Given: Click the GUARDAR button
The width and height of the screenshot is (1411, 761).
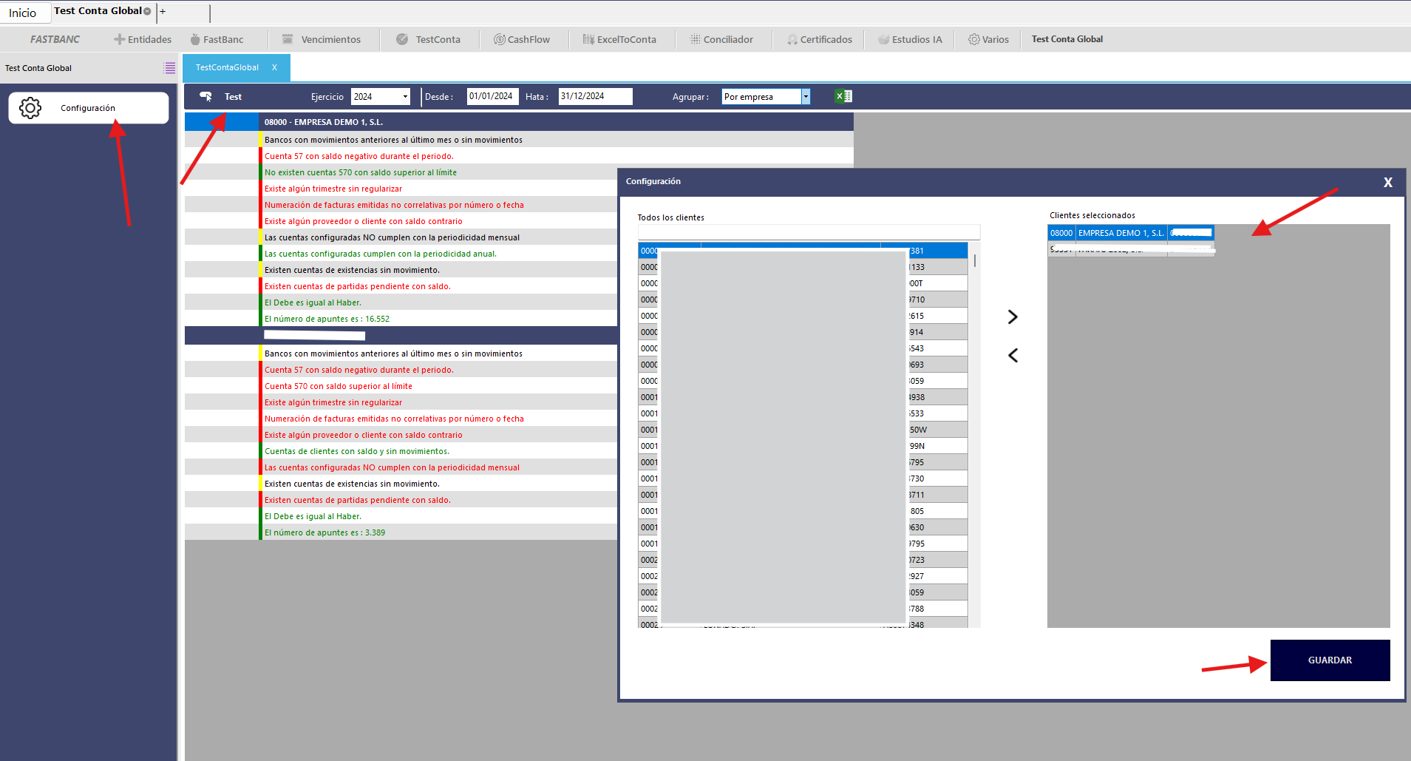Looking at the screenshot, I should tap(1330, 660).
